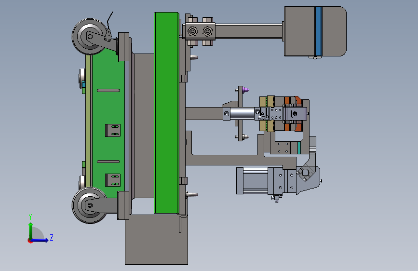Select the gray motor body at top right

[x=315, y=31]
